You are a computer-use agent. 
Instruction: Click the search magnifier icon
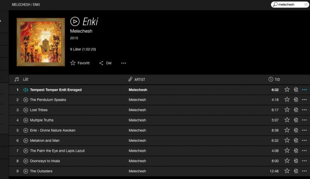275,5
